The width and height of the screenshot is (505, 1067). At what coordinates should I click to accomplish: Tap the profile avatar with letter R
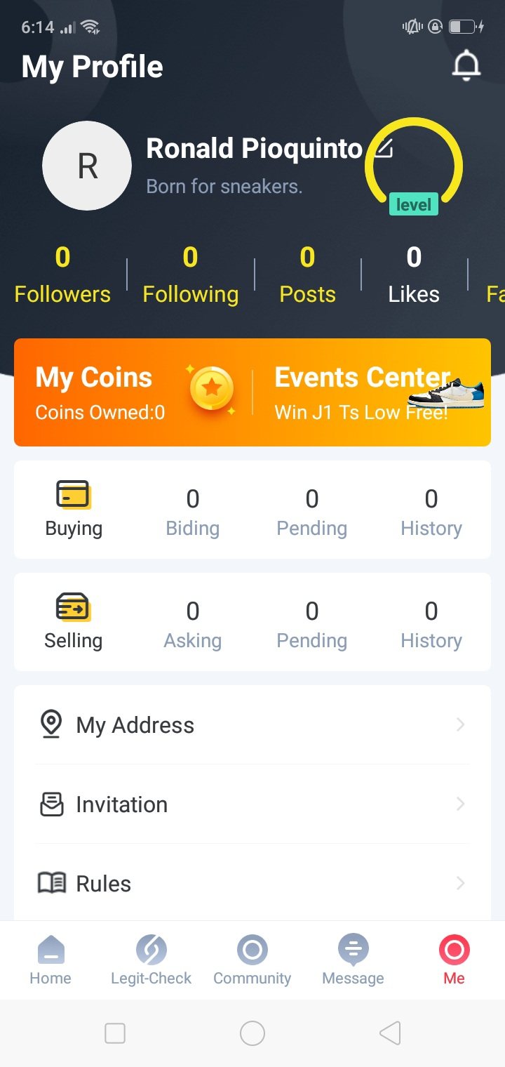(87, 166)
